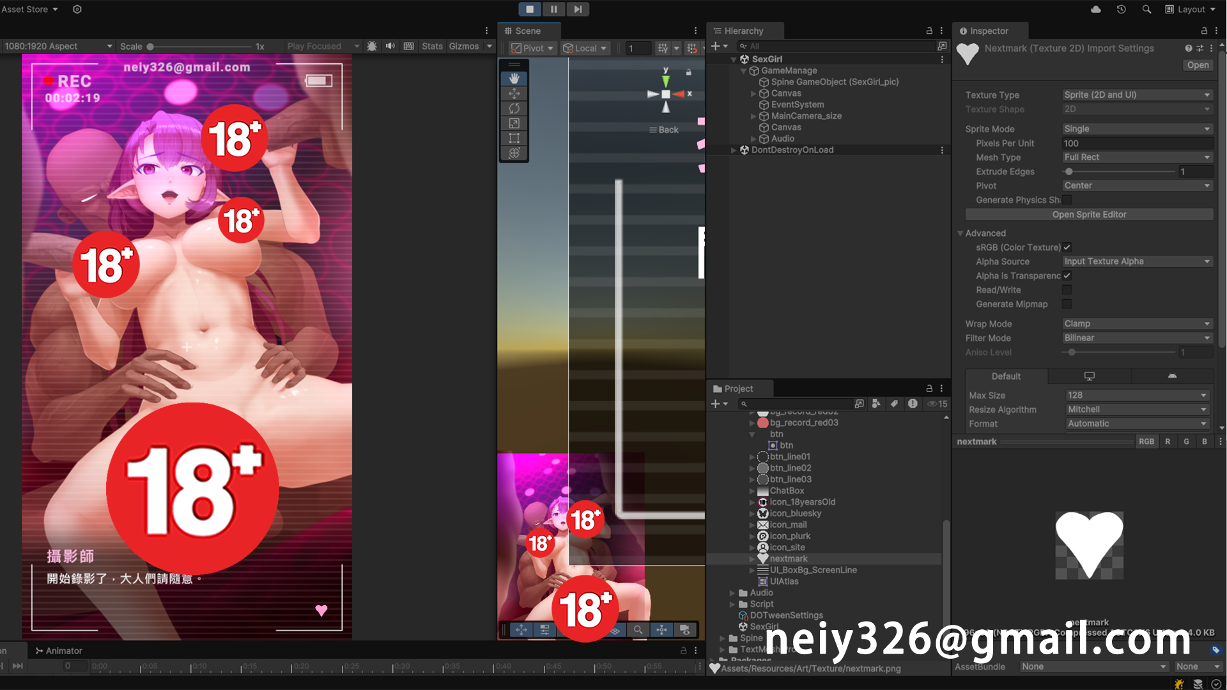Mute audio in Game view

click(390, 46)
